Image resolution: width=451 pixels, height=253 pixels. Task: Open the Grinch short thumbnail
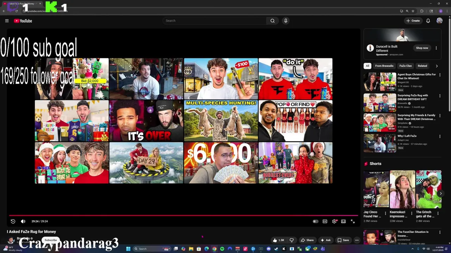(x=428, y=189)
